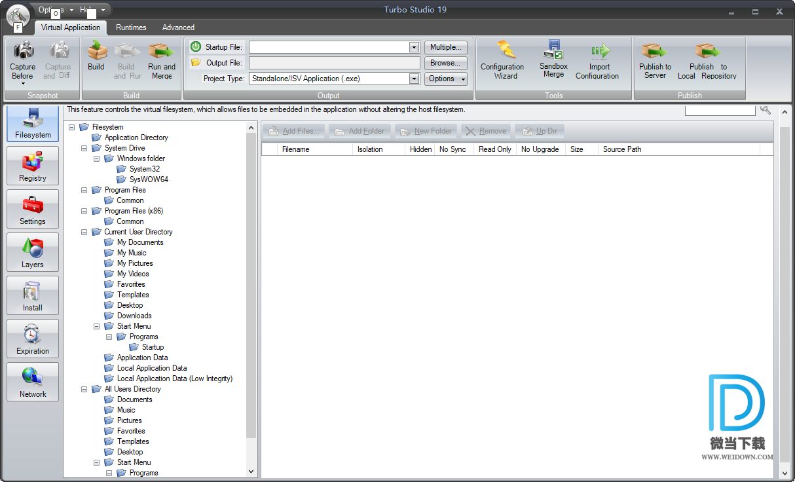Click the tree panel scroll down arrow
The height and width of the screenshot is (482, 795).
tap(251, 472)
